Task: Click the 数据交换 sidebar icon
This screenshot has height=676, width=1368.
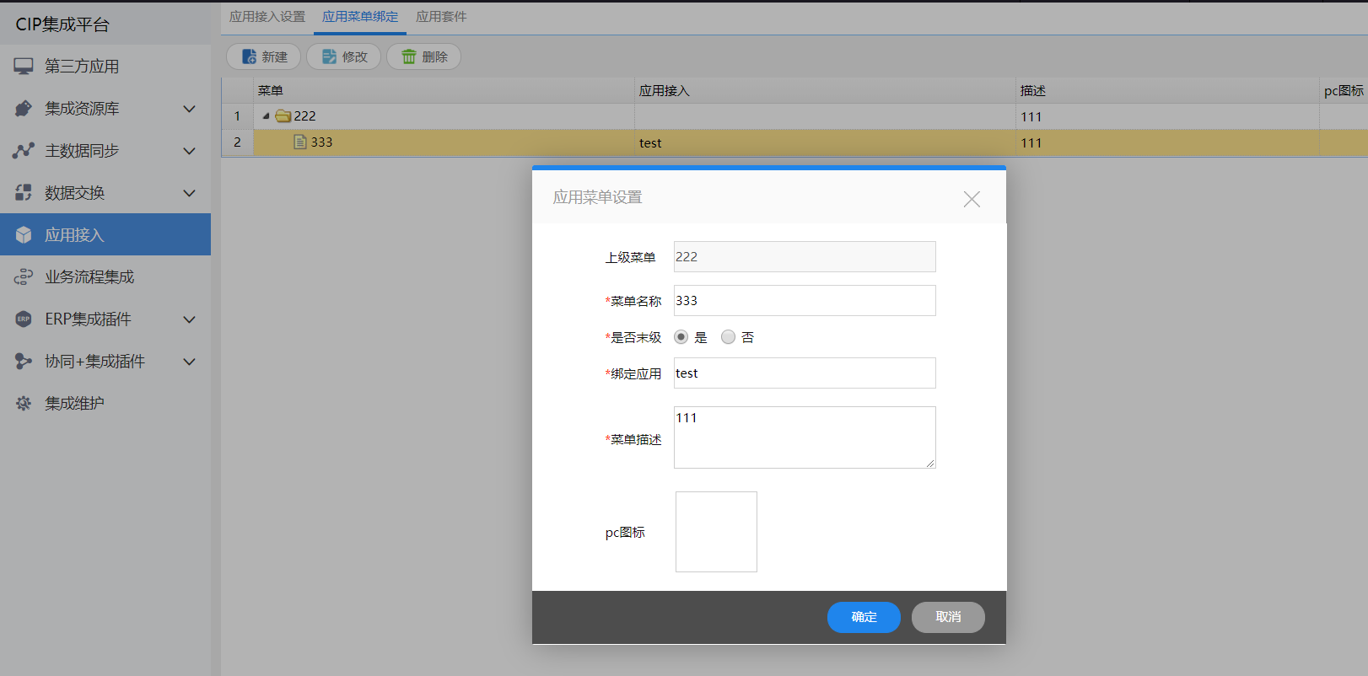Action: click(x=24, y=193)
